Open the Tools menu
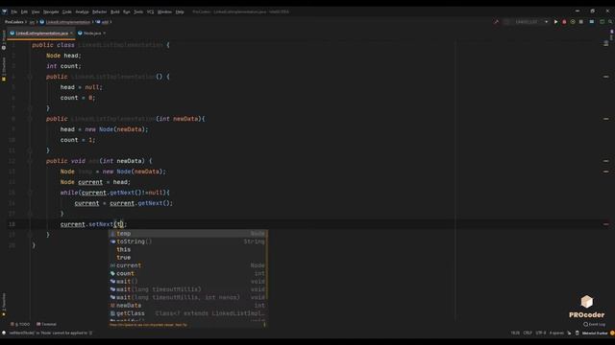This screenshot has height=345, width=615. (x=138, y=11)
